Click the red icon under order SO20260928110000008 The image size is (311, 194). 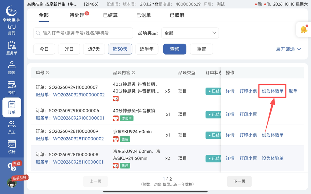(x=116, y=166)
